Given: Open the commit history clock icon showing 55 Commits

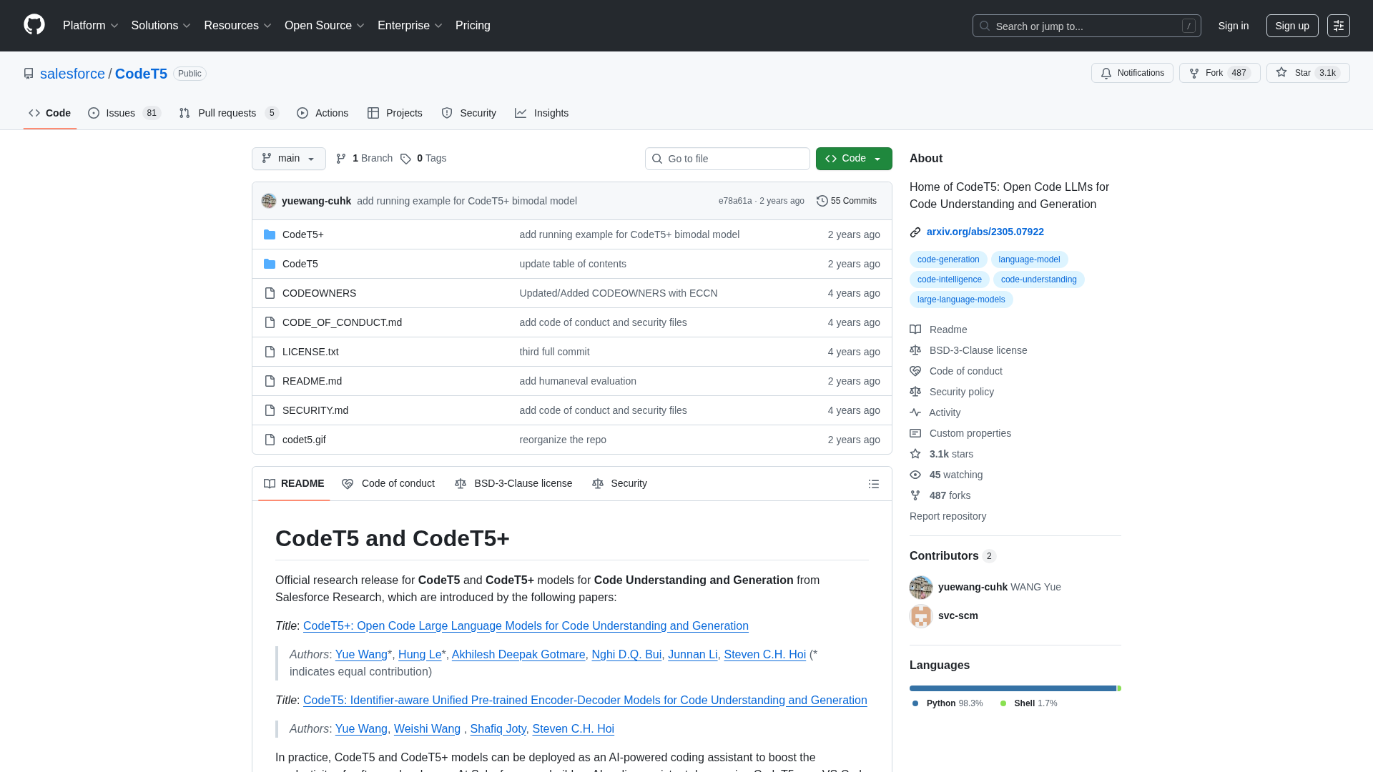Looking at the screenshot, I should [821, 201].
